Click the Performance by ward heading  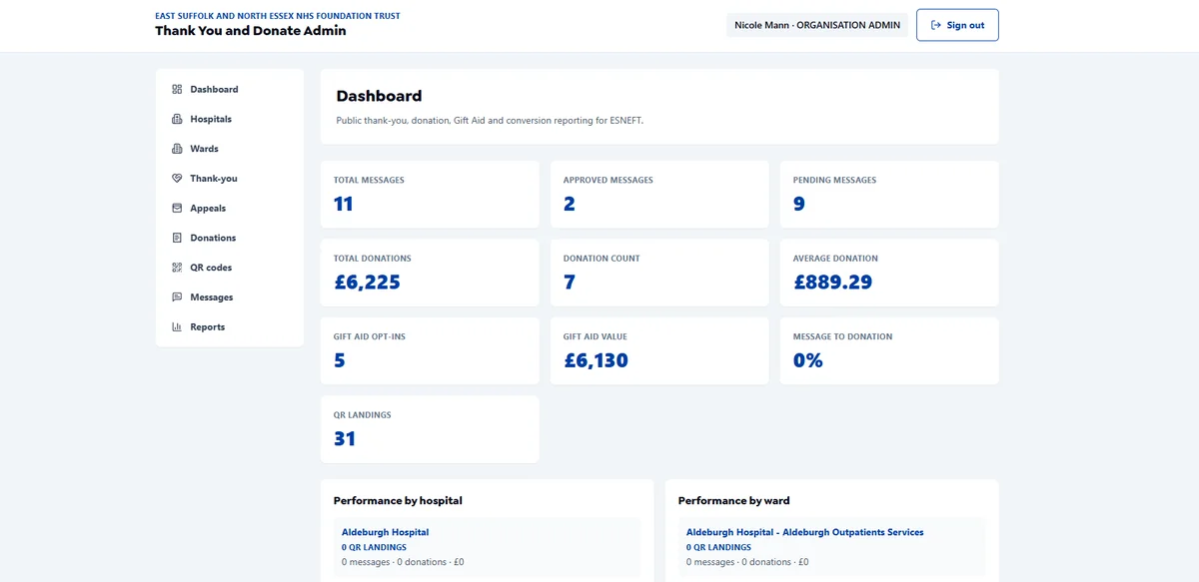coord(734,501)
